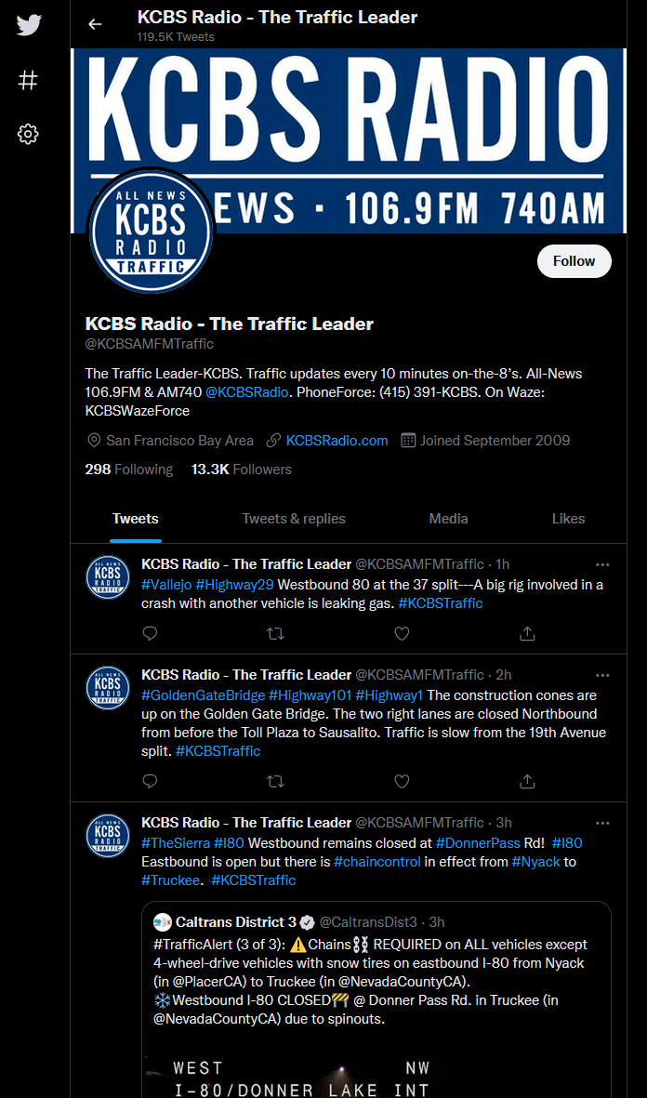Open the Settings gear icon in sidebar

pyautogui.click(x=28, y=134)
